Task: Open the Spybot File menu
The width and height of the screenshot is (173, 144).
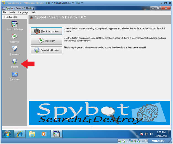Action: click(5, 12)
